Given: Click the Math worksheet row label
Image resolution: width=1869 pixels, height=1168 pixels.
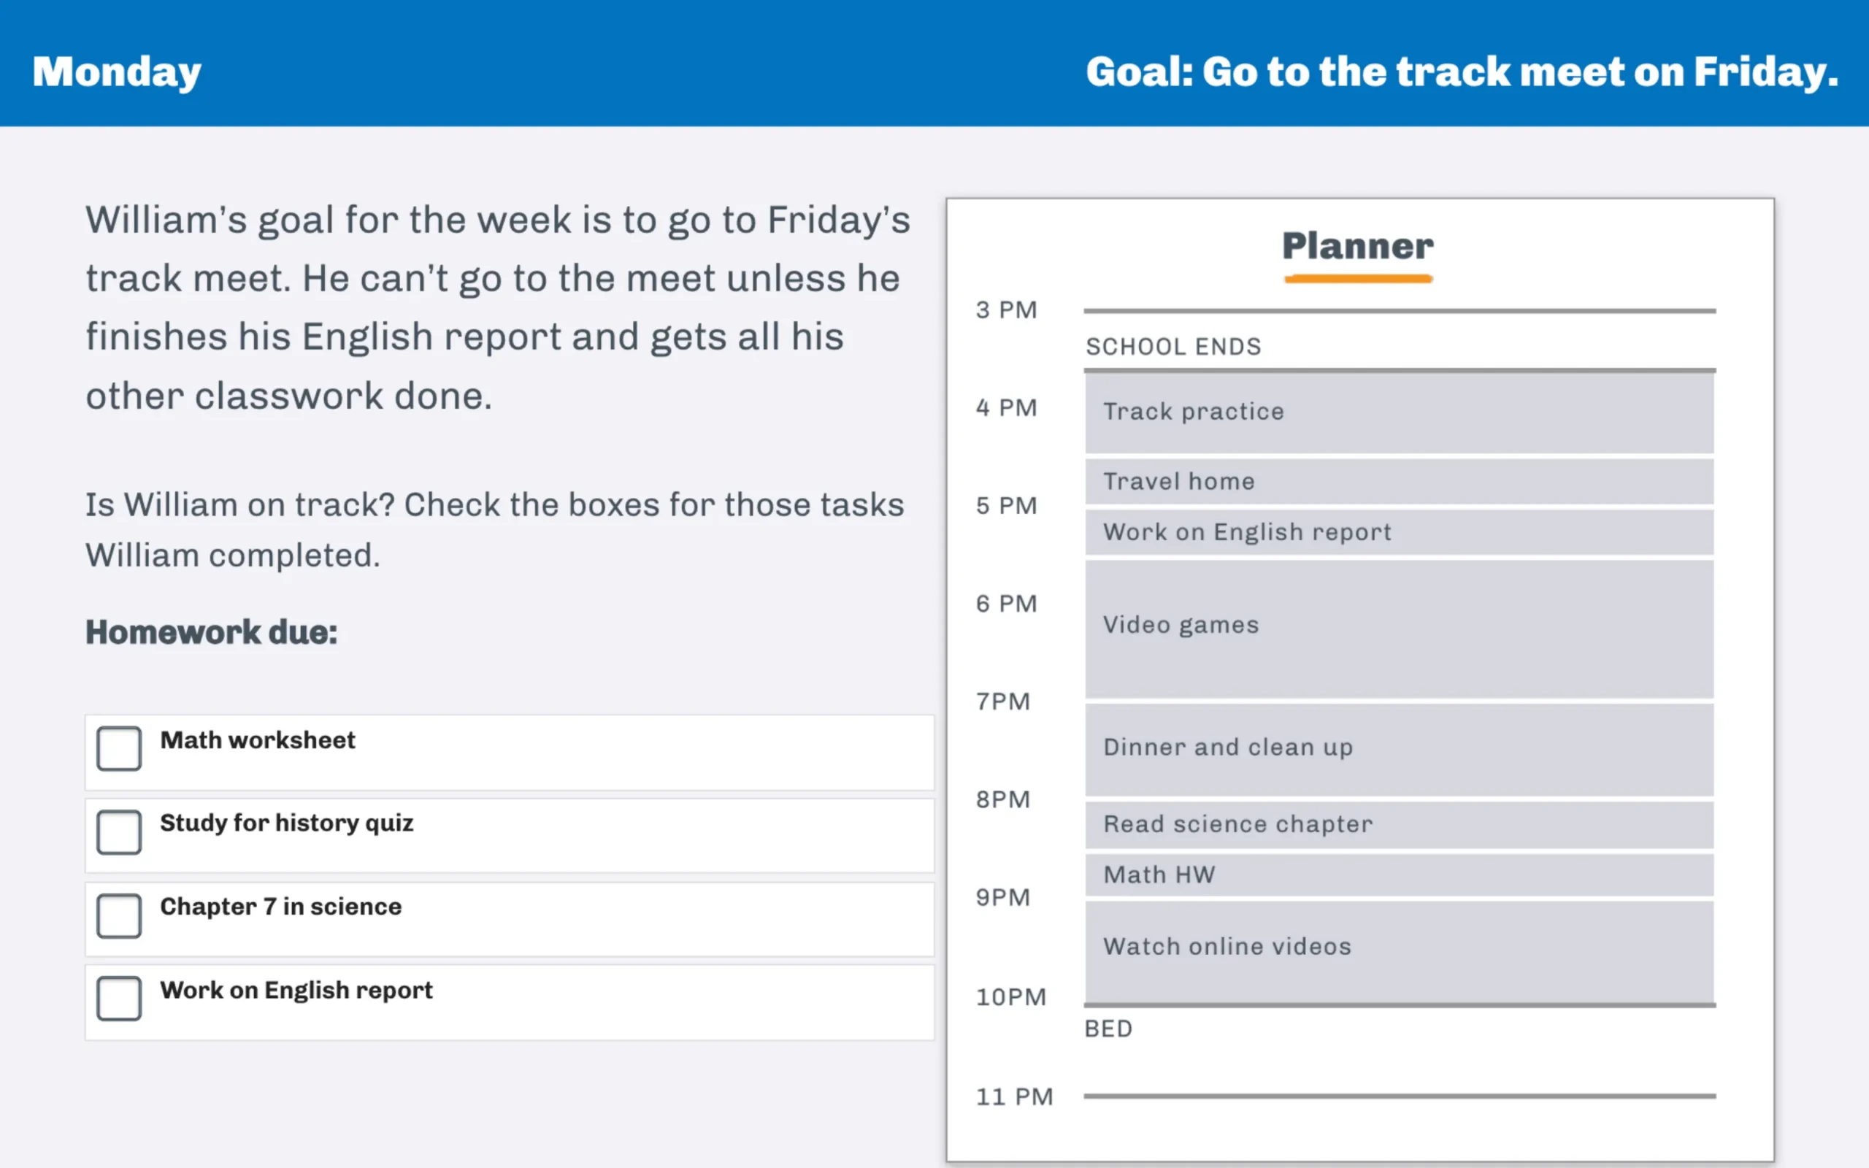Looking at the screenshot, I should coord(258,740).
